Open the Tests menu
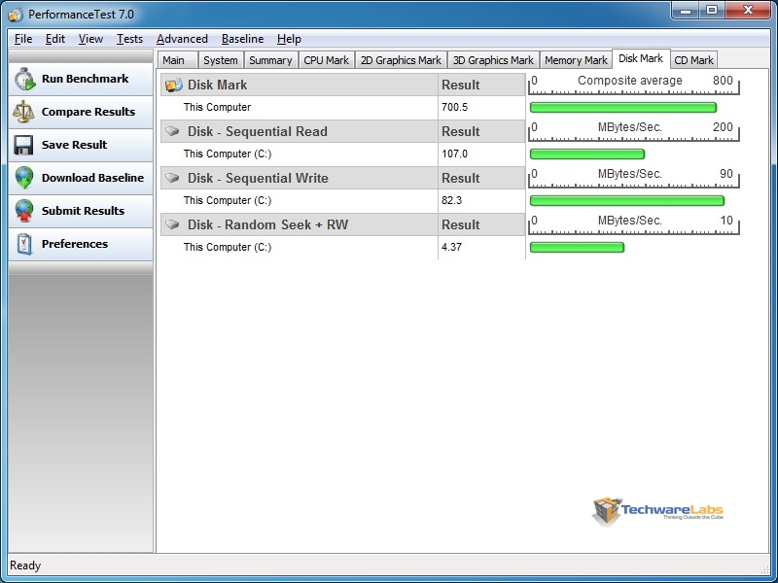 129,39
